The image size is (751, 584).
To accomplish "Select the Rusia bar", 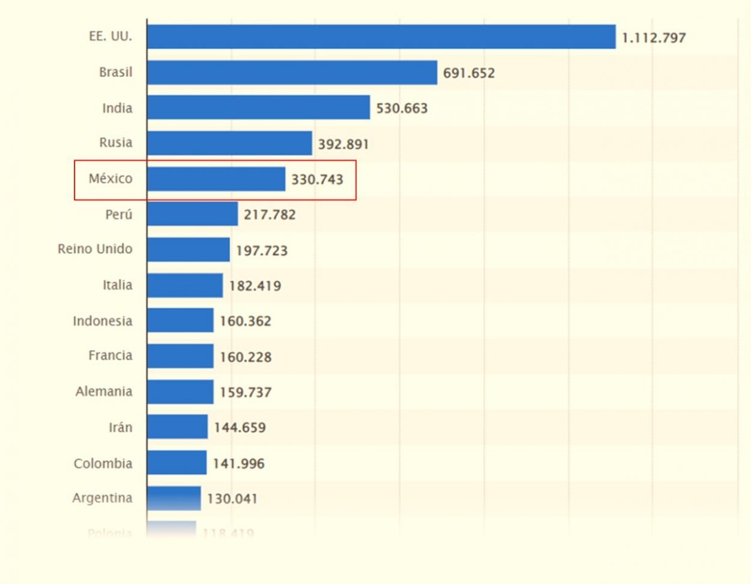I will (x=230, y=144).
